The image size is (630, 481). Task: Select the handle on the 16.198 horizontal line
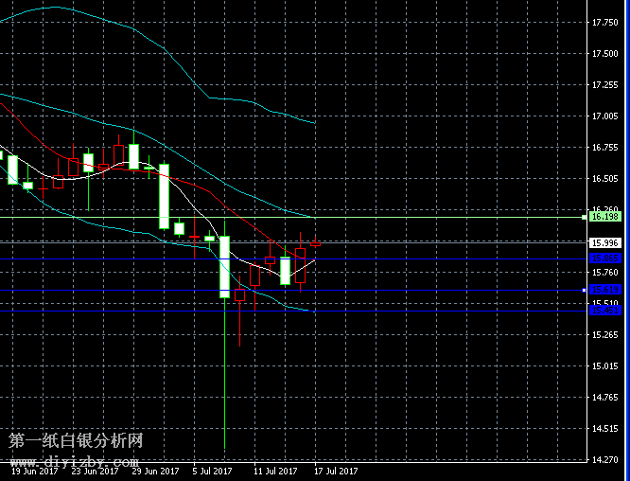(585, 217)
